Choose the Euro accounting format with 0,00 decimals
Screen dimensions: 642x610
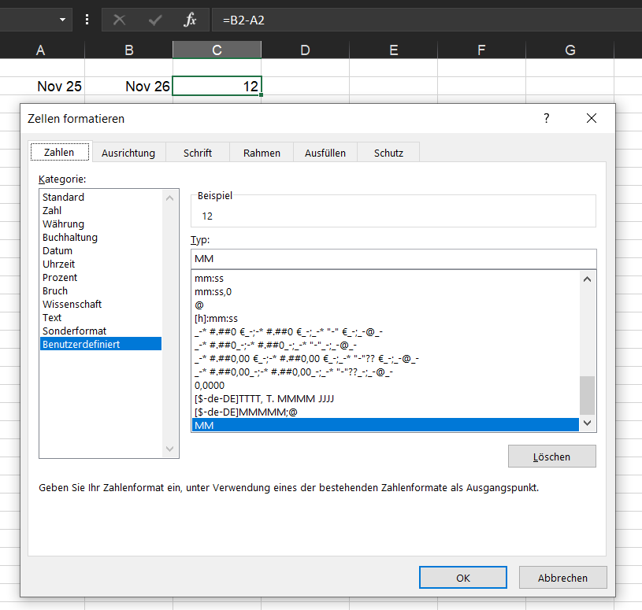[385, 359]
